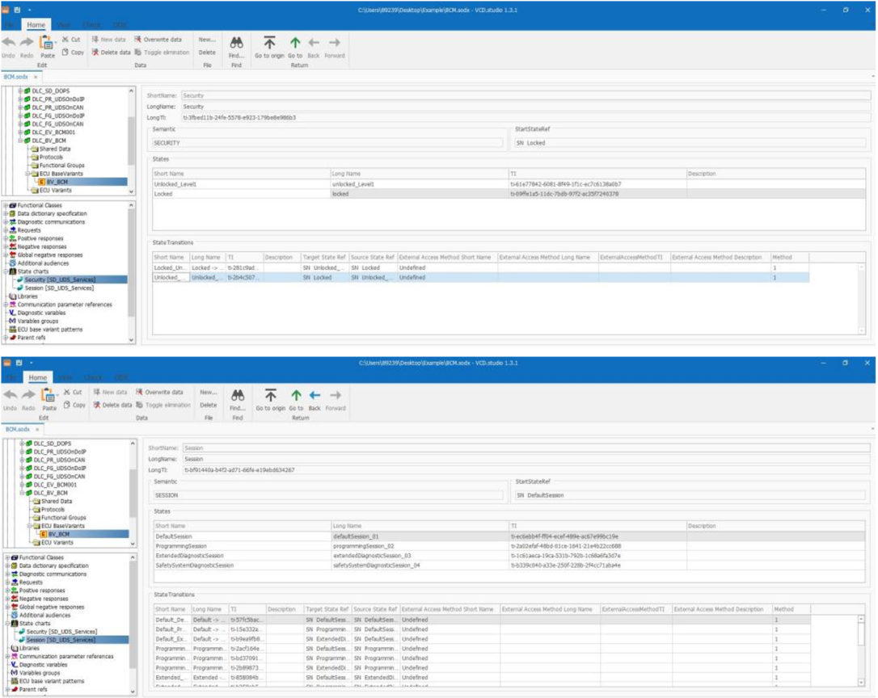This screenshot has width=878, height=698.
Task: Click the New... file button in Session window
Action: 209,393
